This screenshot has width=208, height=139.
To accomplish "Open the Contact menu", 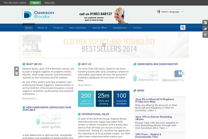I will click(137, 28).
